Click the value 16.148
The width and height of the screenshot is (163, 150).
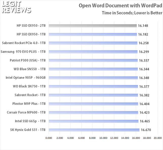pos(143,26)
